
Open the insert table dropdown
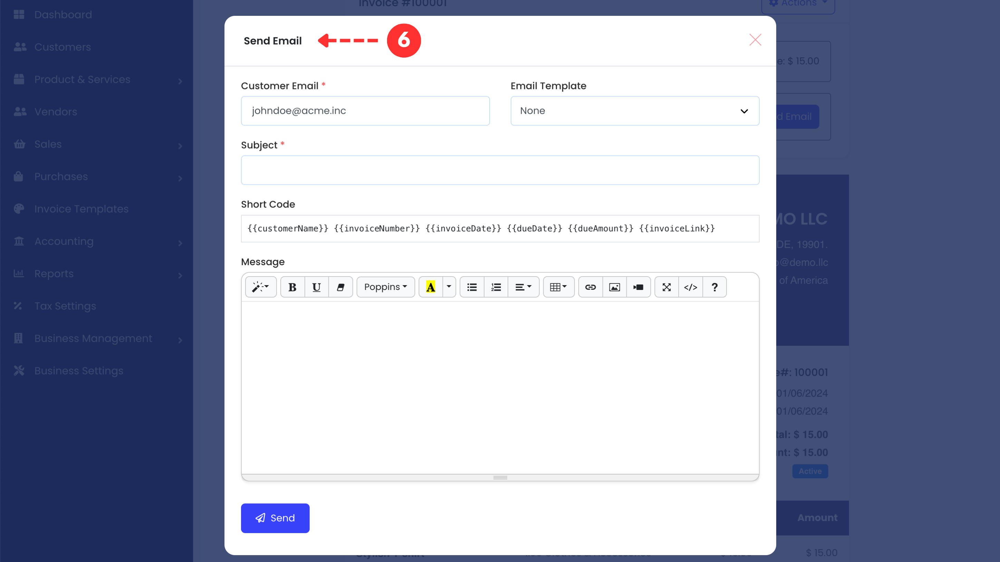pyautogui.click(x=559, y=287)
